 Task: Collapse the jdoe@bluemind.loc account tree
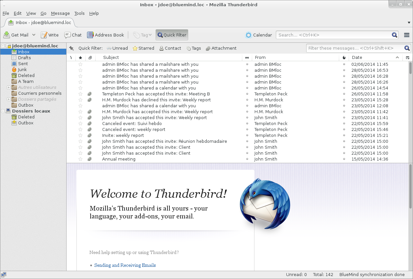3,46
